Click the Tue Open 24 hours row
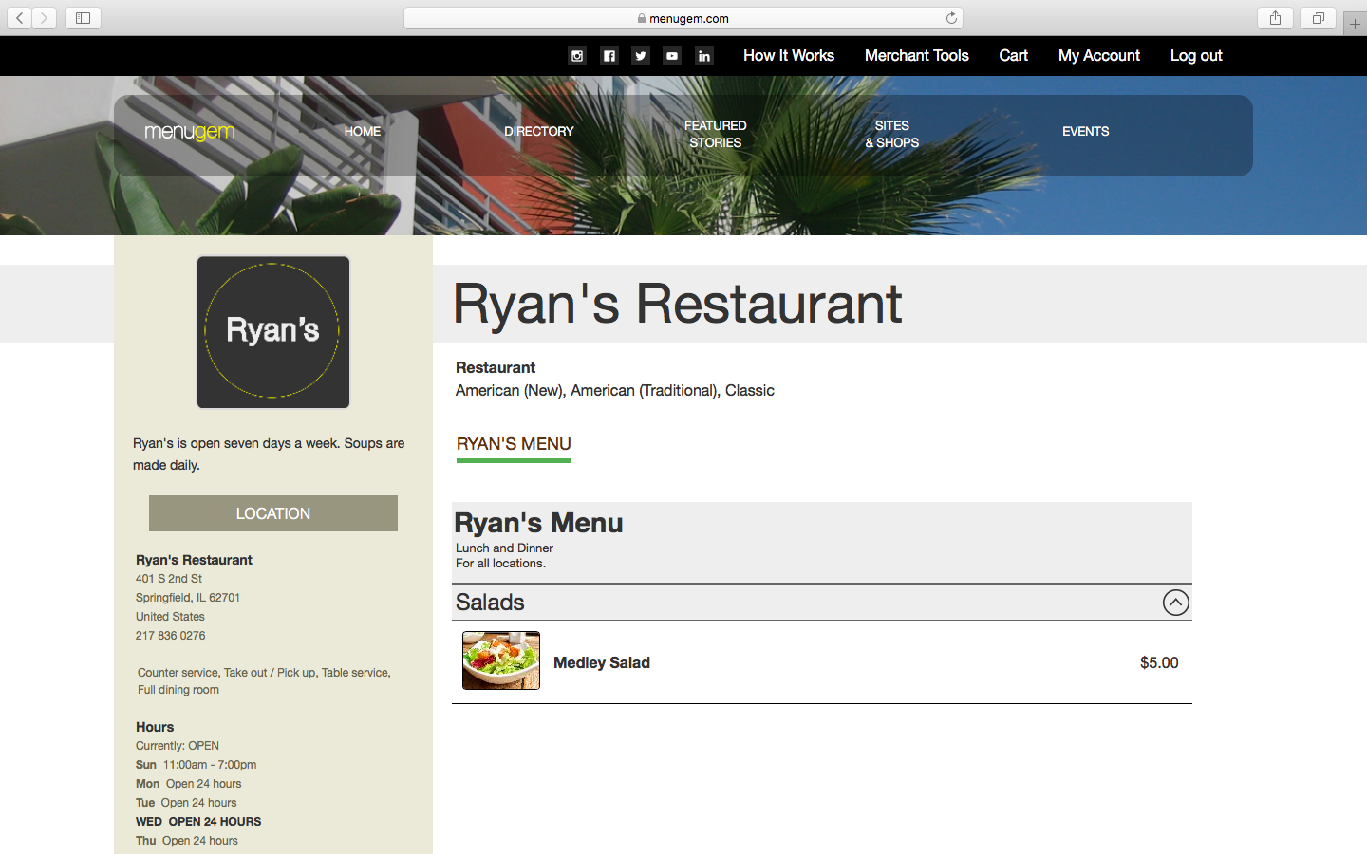1367x854 pixels. pos(186,803)
